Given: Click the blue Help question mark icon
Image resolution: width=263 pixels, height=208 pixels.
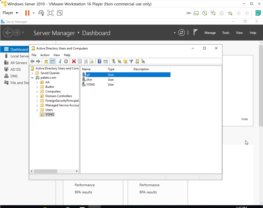Looking at the screenshot, I should coord(99,61).
